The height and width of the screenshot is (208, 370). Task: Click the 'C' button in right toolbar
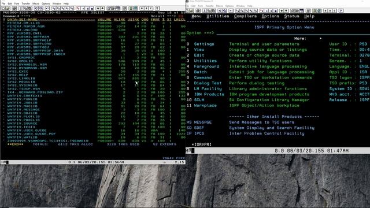(x=334, y=10)
